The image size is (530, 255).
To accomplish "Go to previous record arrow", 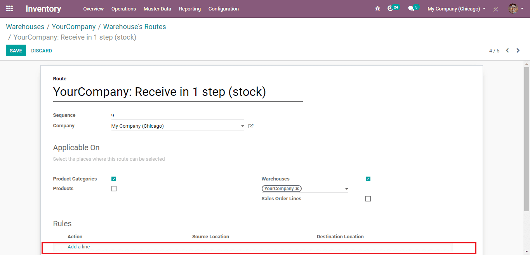I will coord(507,50).
